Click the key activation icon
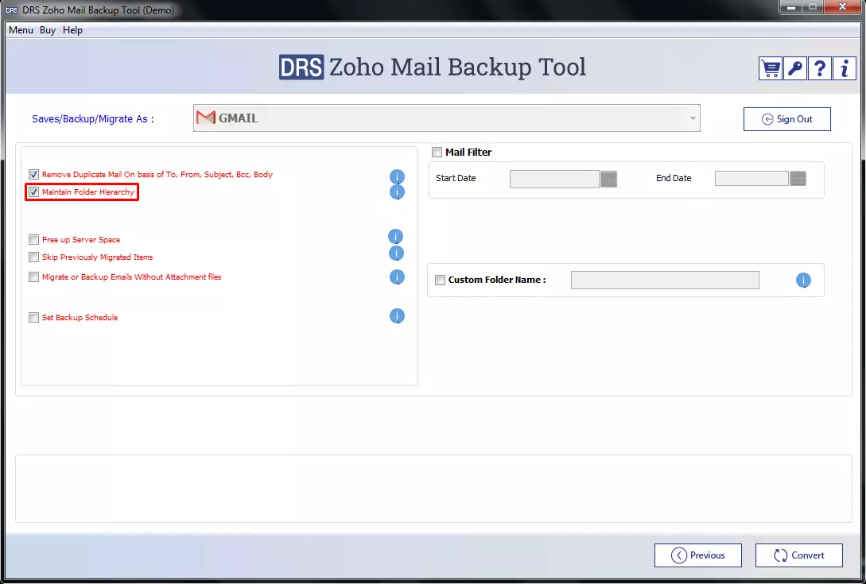Viewport: 866px width, 584px height. [795, 68]
